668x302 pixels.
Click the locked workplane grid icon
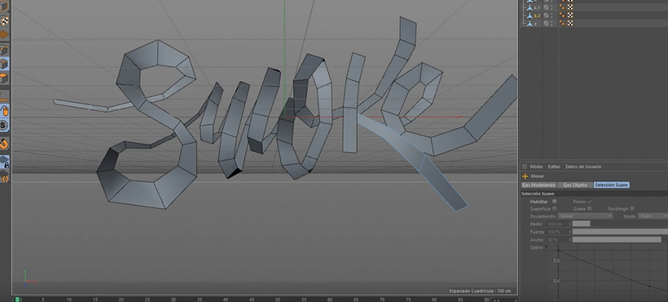(x=4, y=162)
